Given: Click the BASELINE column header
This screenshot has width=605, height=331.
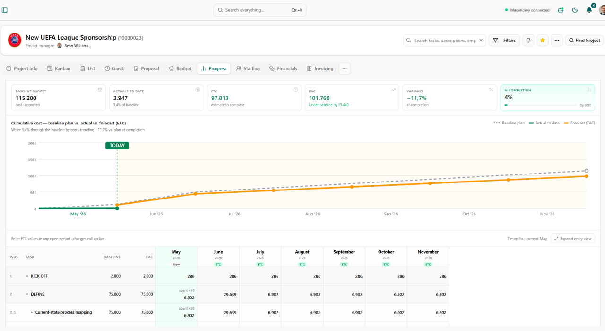Looking at the screenshot, I should coord(112,257).
